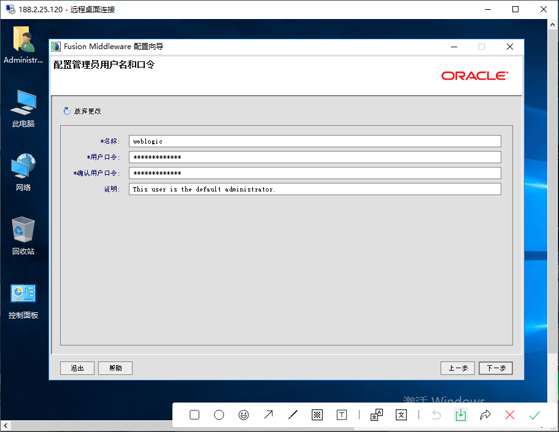
Task: Close the Fusion Middleware wizard window
Action: pyautogui.click(x=510, y=47)
